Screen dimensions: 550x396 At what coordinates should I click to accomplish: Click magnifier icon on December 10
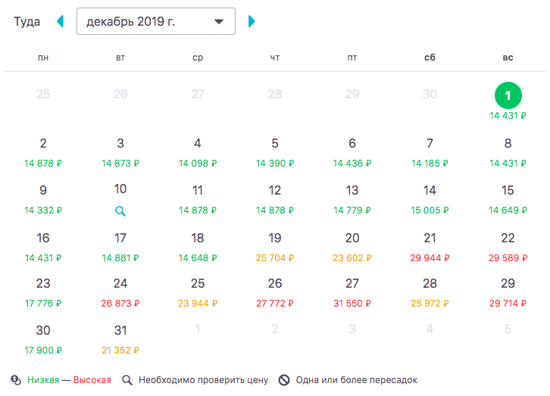[120, 211]
